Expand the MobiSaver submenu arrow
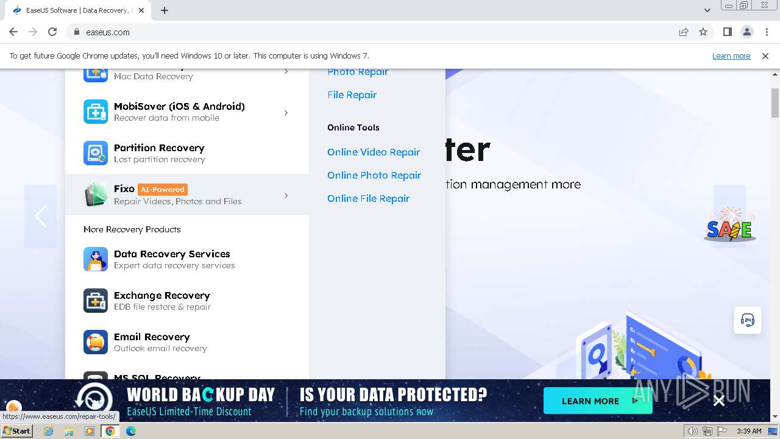780x439 pixels. point(286,112)
